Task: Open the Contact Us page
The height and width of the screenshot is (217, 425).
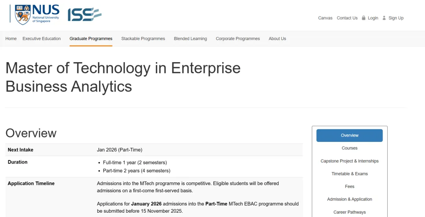Action: [x=347, y=18]
